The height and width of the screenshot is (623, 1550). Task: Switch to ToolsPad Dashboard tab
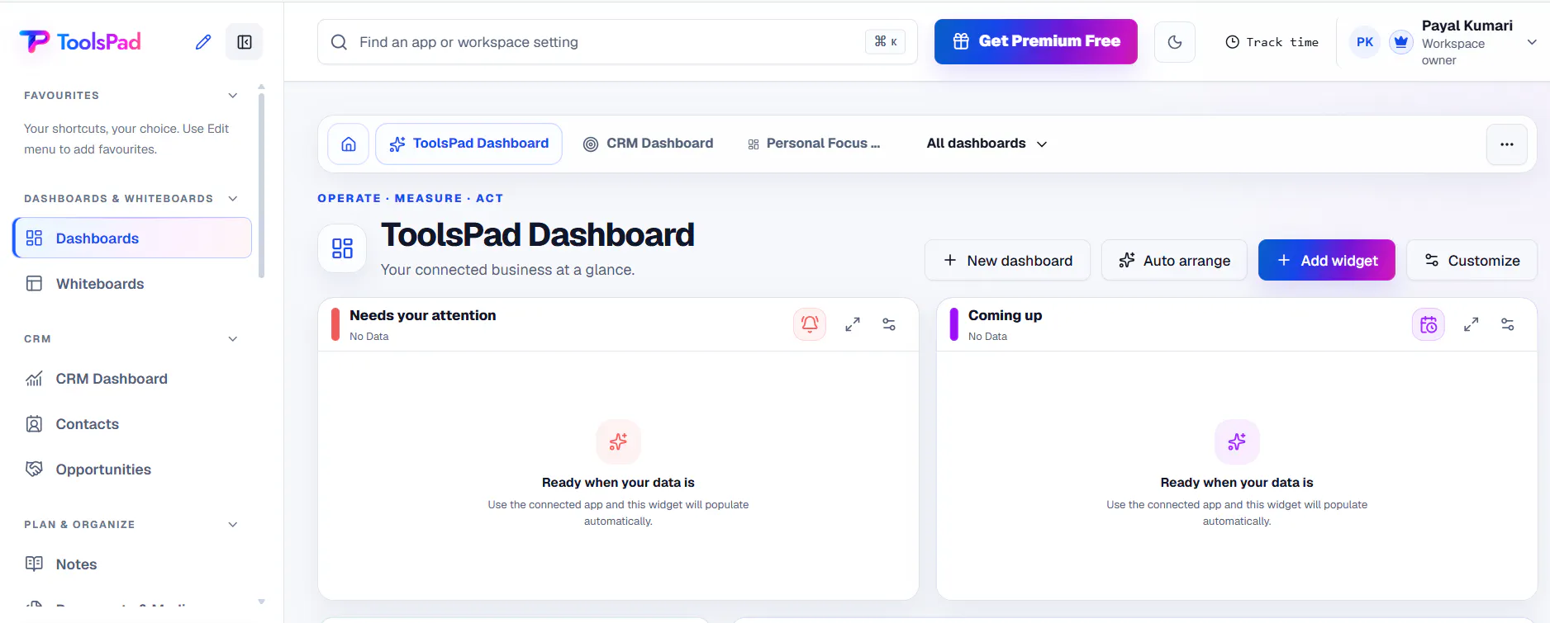click(x=469, y=144)
